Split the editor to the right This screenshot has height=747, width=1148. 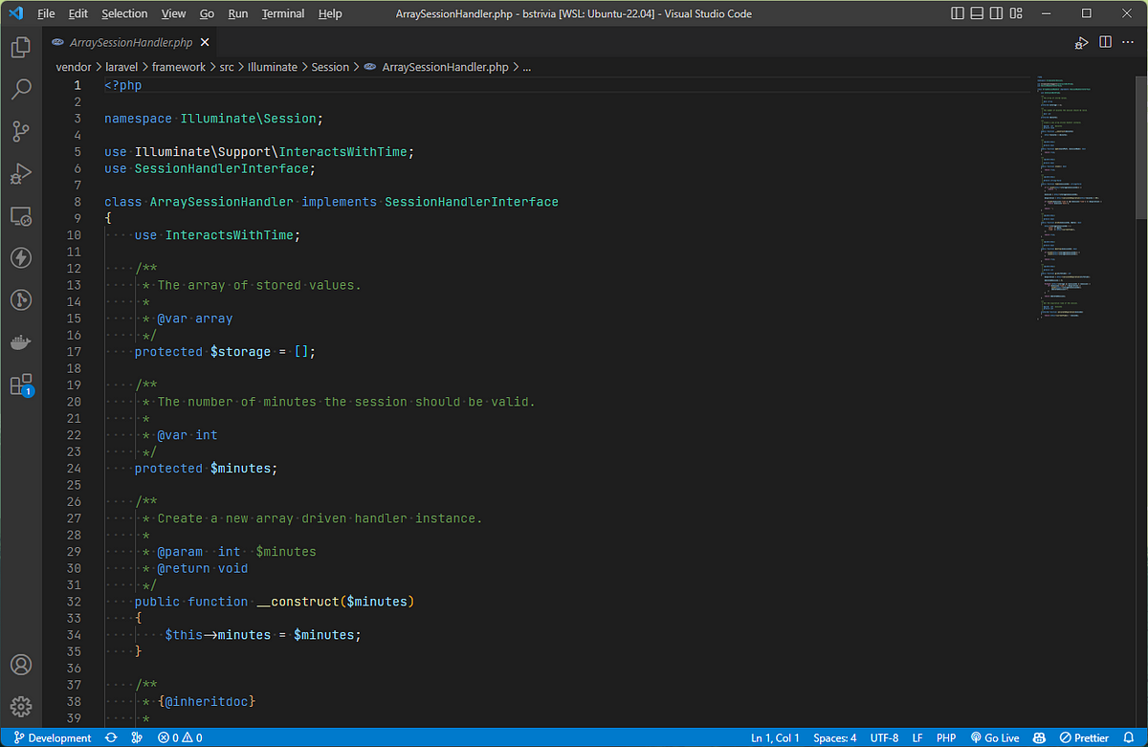coord(1105,43)
